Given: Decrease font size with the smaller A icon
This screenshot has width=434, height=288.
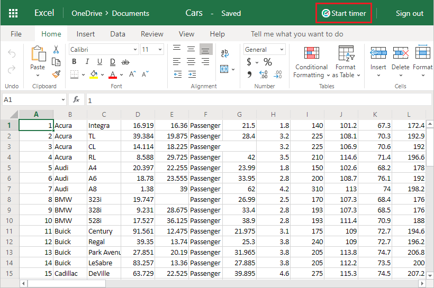Looking at the screenshot, I should pos(145,74).
